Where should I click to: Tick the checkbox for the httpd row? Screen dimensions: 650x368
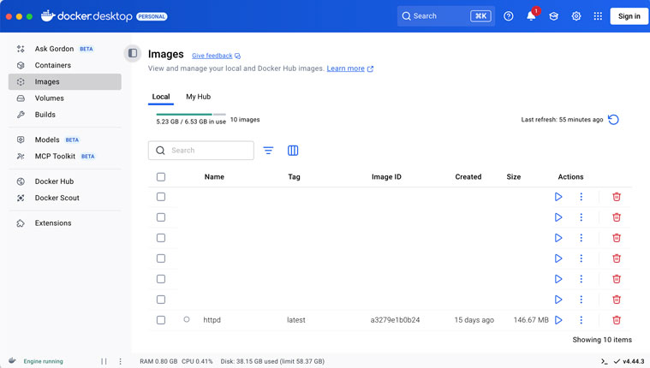pos(161,320)
